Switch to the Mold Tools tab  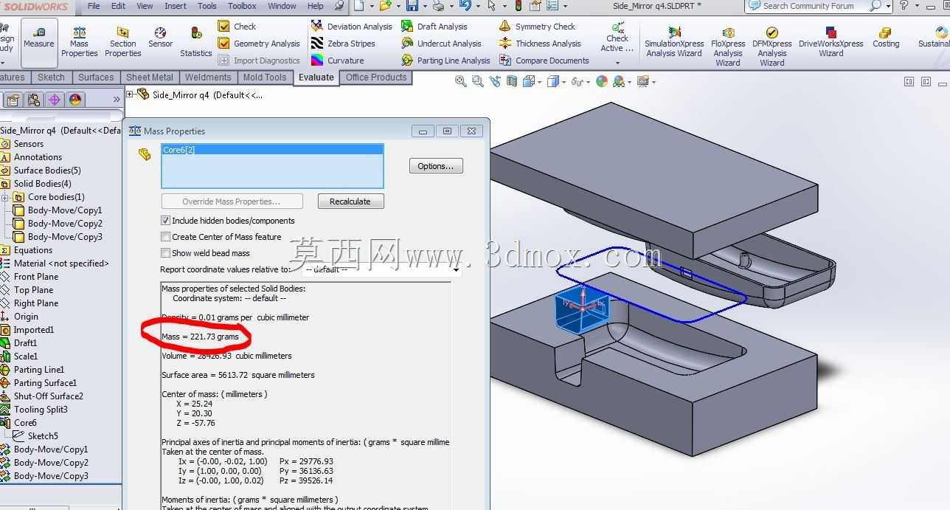click(265, 77)
